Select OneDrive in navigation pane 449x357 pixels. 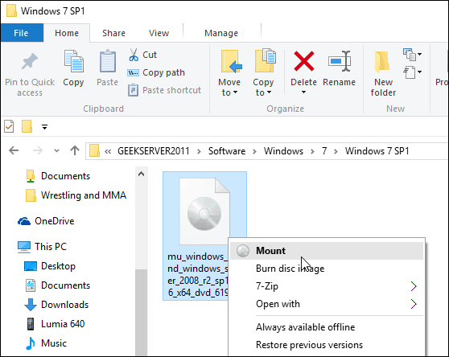point(46,221)
